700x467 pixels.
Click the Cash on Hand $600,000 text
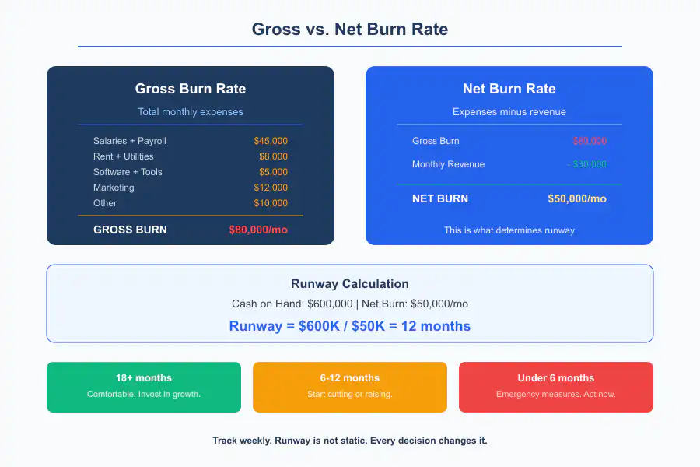288,304
